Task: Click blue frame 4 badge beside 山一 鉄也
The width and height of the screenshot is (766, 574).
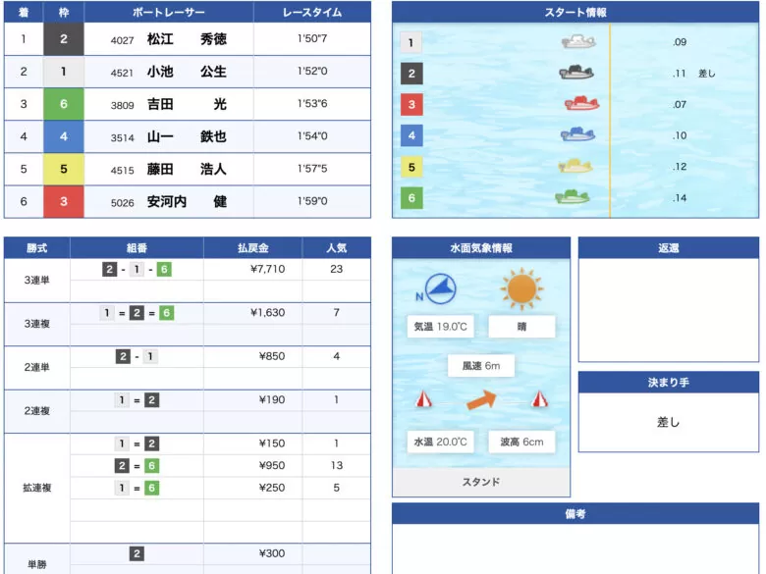Action: pos(64,136)
